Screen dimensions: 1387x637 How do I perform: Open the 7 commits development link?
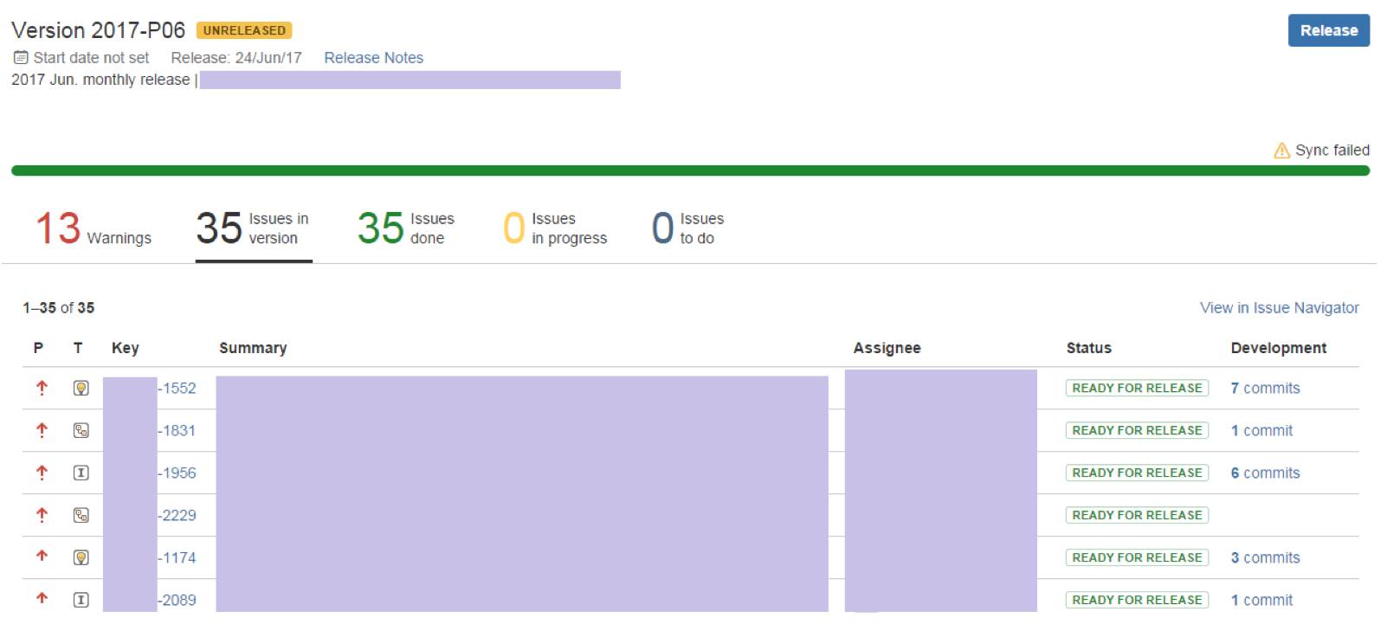coord(1265,389)
